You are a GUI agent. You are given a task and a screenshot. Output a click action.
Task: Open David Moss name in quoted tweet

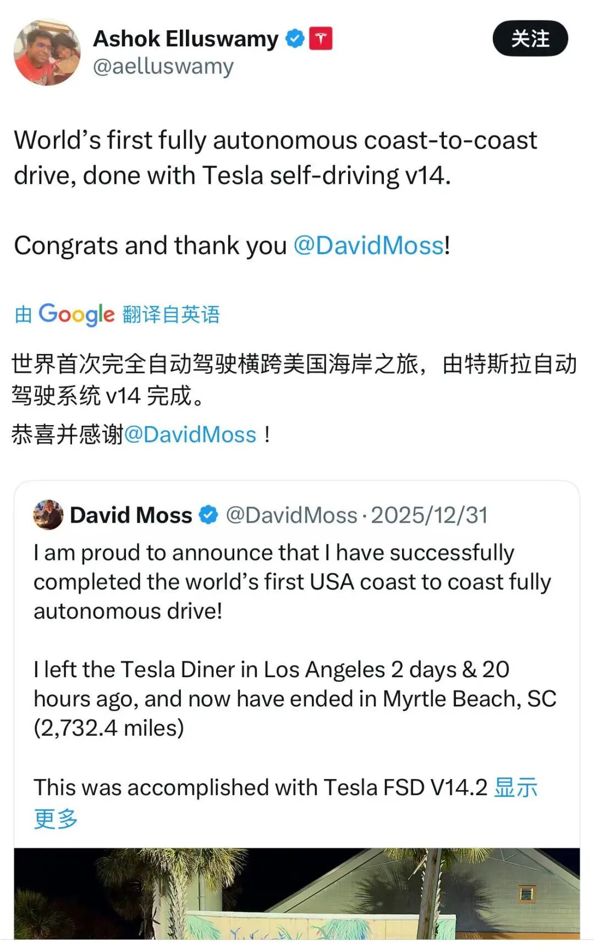coord(131,515)
